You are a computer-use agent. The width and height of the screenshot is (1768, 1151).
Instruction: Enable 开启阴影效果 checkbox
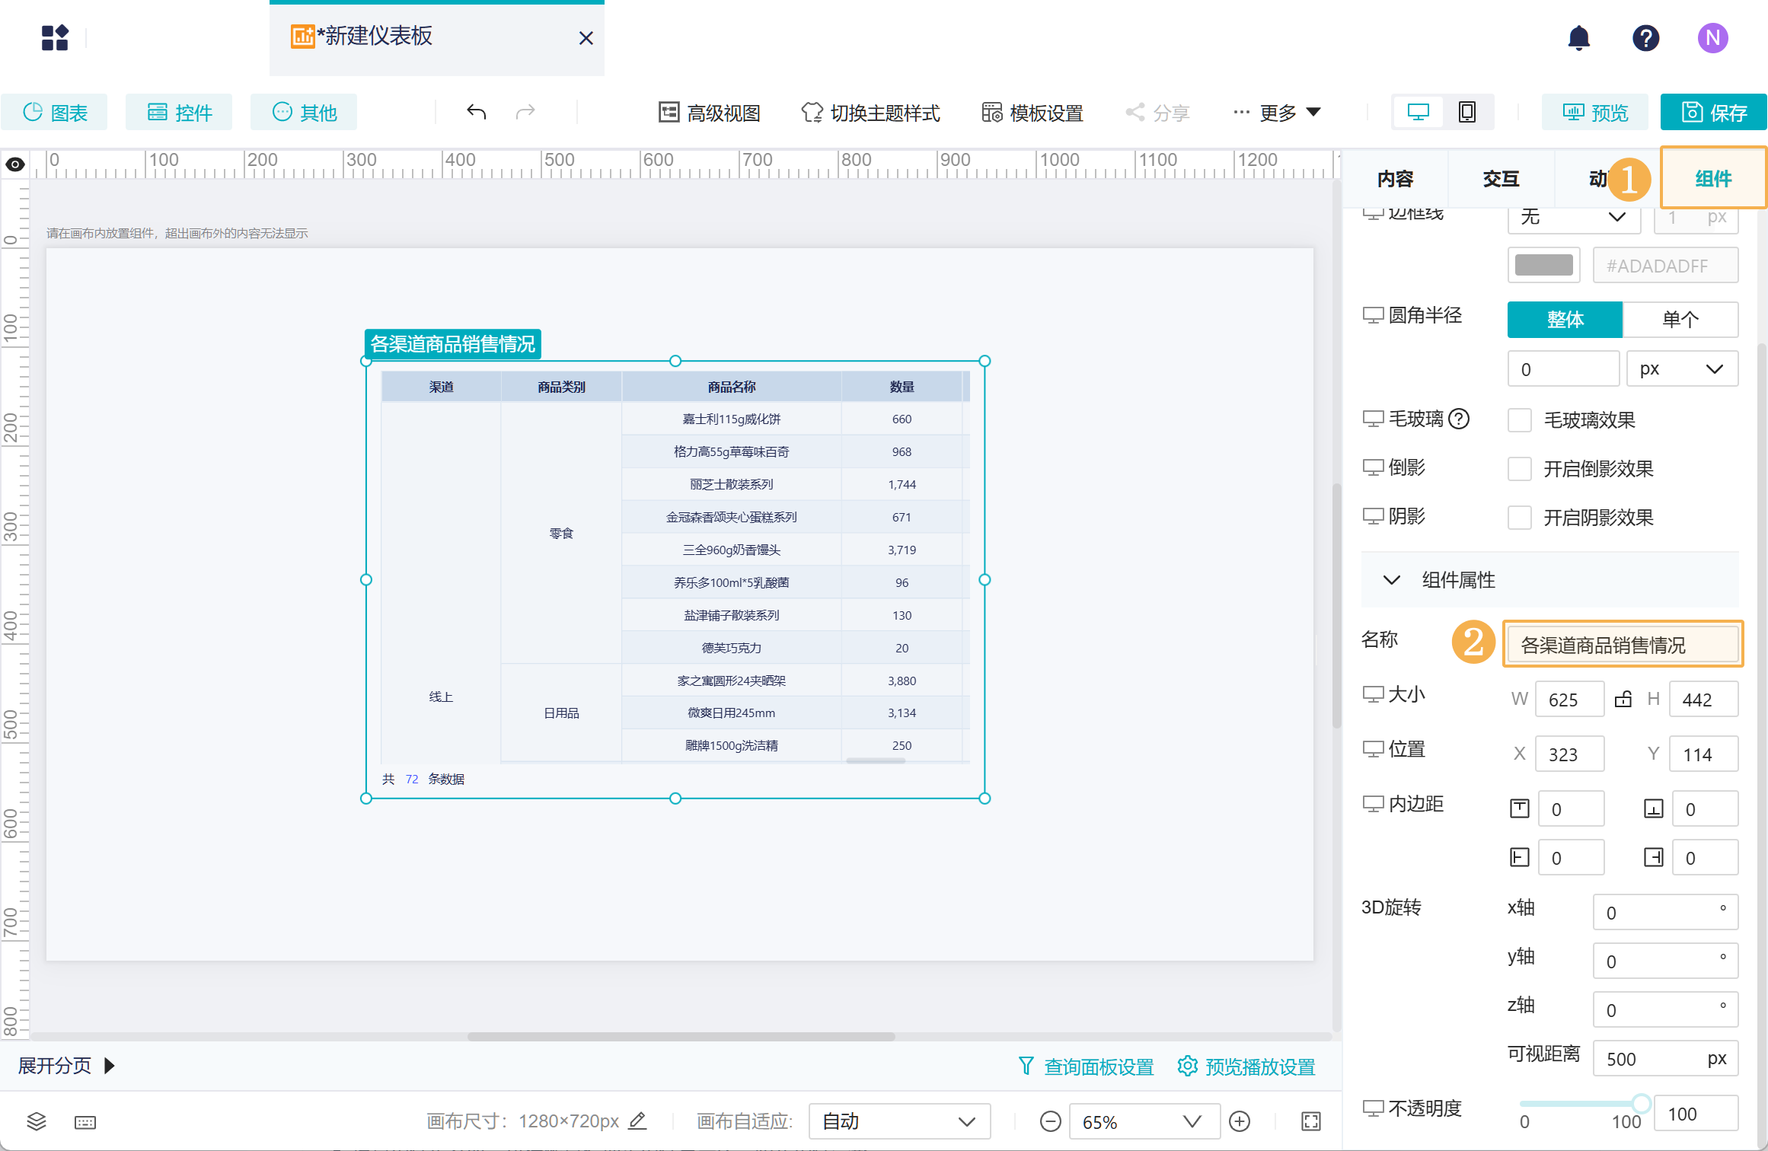[1520, 518]
